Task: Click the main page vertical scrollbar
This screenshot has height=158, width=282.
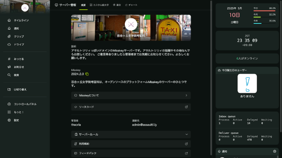Action: (211, 78)
